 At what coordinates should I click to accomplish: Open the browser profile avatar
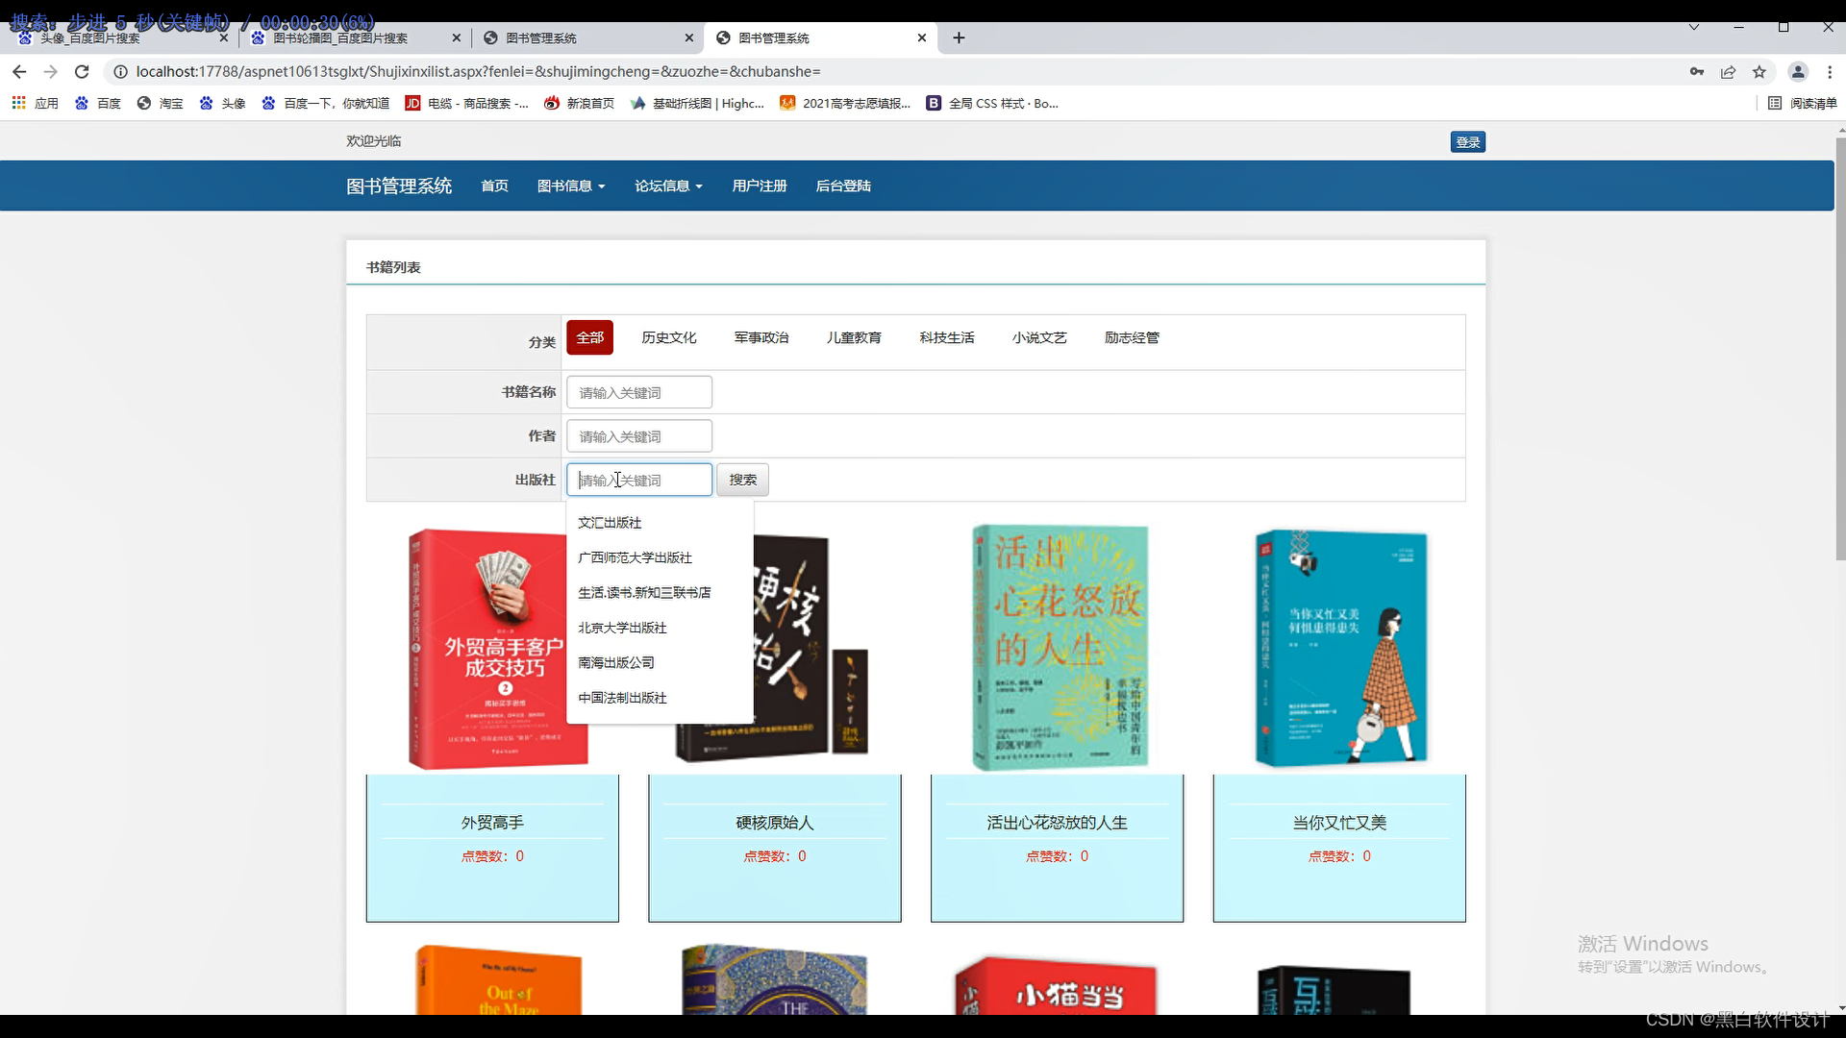[x=1797, y=72]
